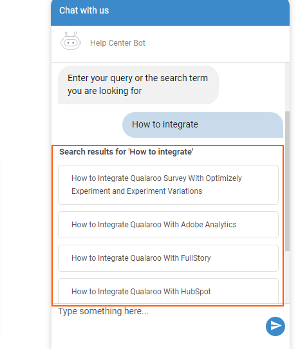Click the chat window vertical scrollbar thumb
This screenshot has height=349, width=307.
point(287,182)
